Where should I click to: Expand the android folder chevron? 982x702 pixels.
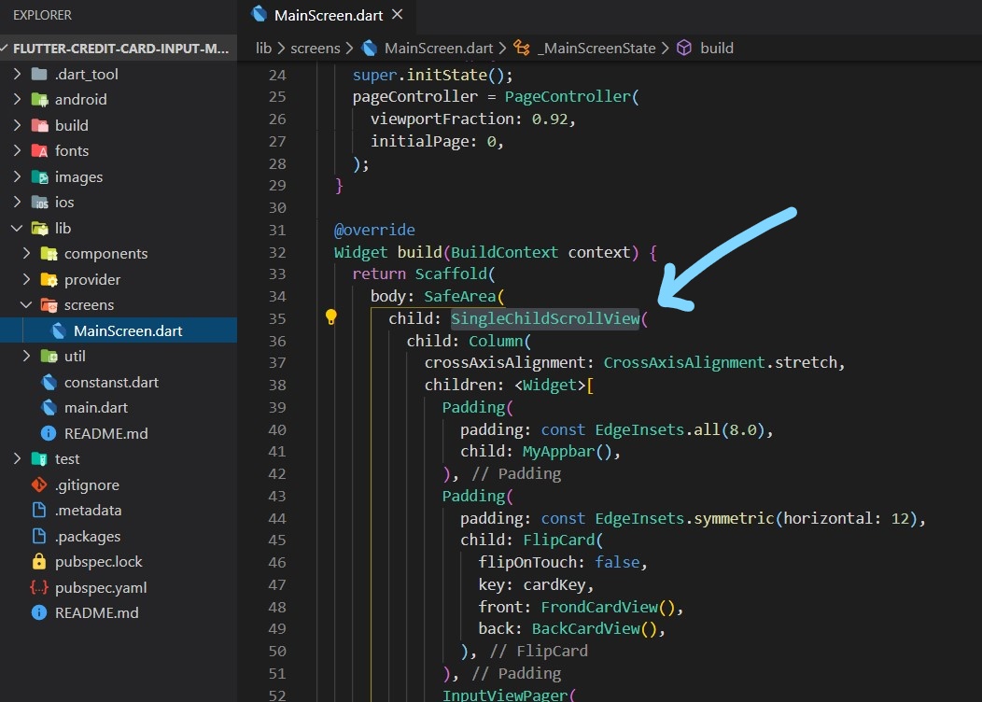(18, 99)
